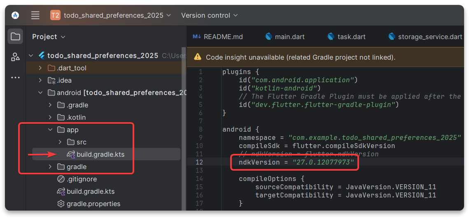Open the README.md tab

pos(223,37)
